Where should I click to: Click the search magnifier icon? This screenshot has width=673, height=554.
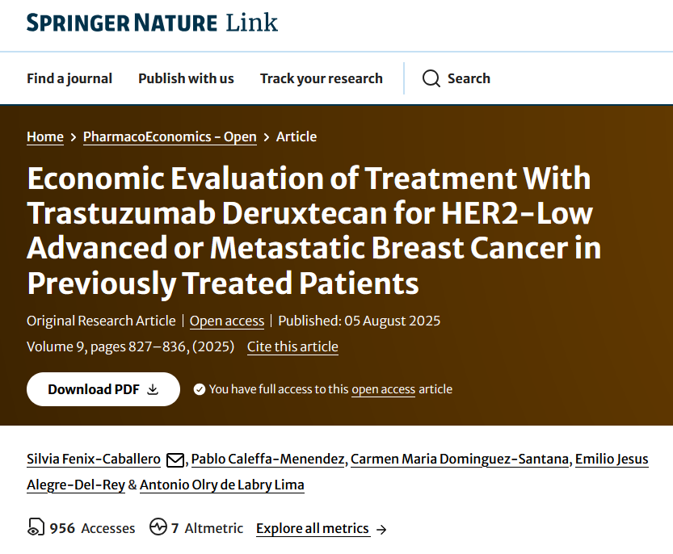pos(431,78)
